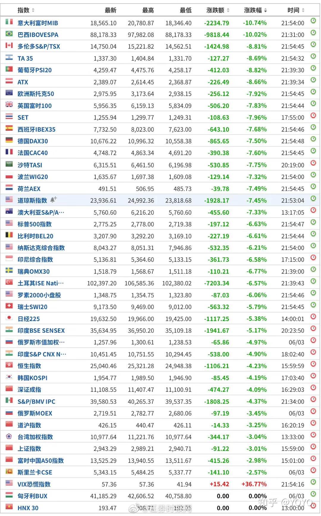Open the 波兰WIG20 link

point(33,177)
